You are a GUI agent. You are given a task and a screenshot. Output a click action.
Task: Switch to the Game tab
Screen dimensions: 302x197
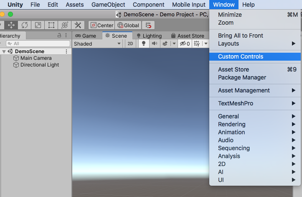(86, 36)
